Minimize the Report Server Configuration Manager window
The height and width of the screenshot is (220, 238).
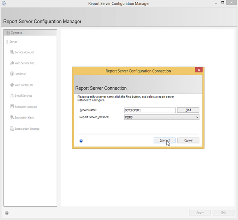(x=216, y=3)
